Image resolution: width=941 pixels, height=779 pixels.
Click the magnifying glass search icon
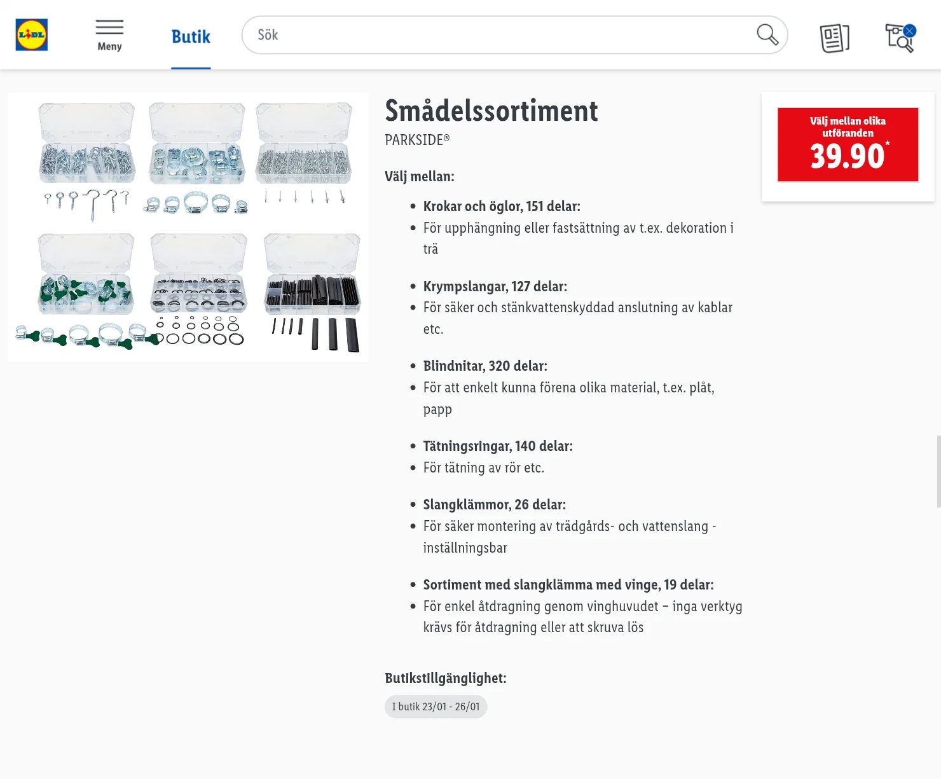coord(767,35)
